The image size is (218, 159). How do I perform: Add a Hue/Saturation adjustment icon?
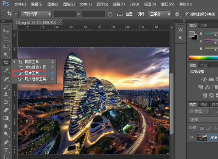coord(201,87)
